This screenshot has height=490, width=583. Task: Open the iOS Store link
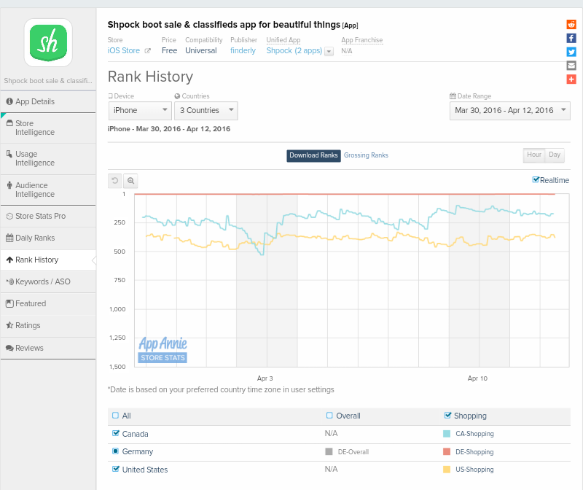124,50
